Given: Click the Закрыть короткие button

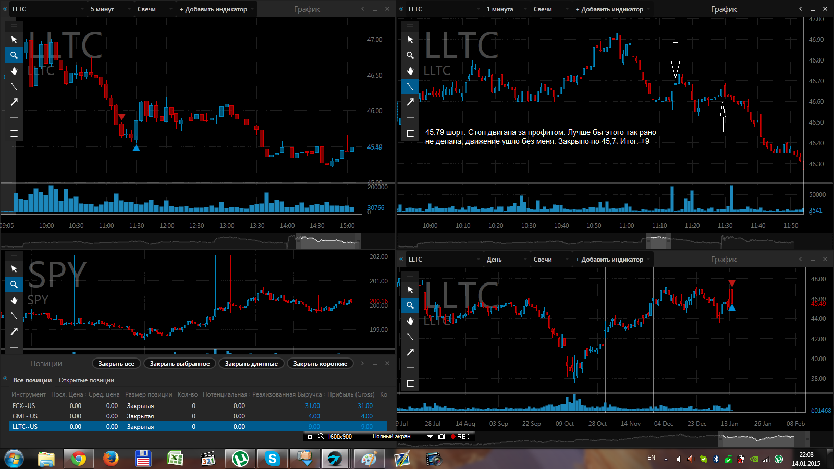Looking at the screenshot, I should 320,364.
